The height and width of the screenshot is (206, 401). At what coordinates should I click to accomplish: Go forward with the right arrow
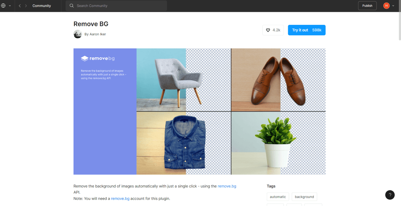(x=26, y=6)
